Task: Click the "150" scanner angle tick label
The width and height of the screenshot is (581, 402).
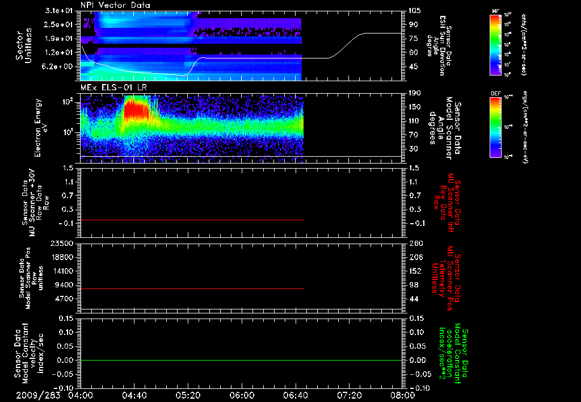Action: [x=415, y=107]
